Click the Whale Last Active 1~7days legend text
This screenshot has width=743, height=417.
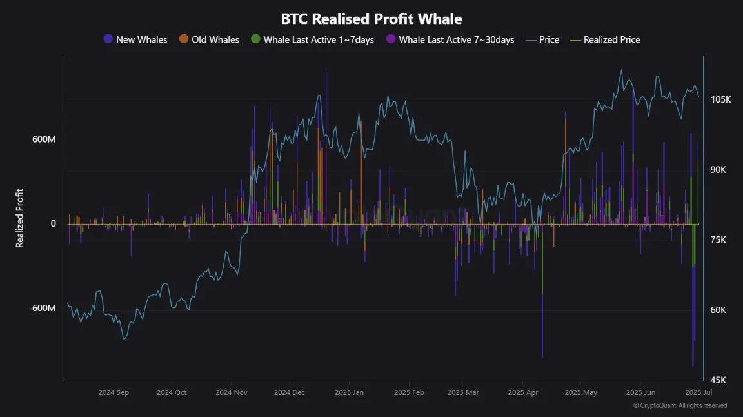pos(319,40)
